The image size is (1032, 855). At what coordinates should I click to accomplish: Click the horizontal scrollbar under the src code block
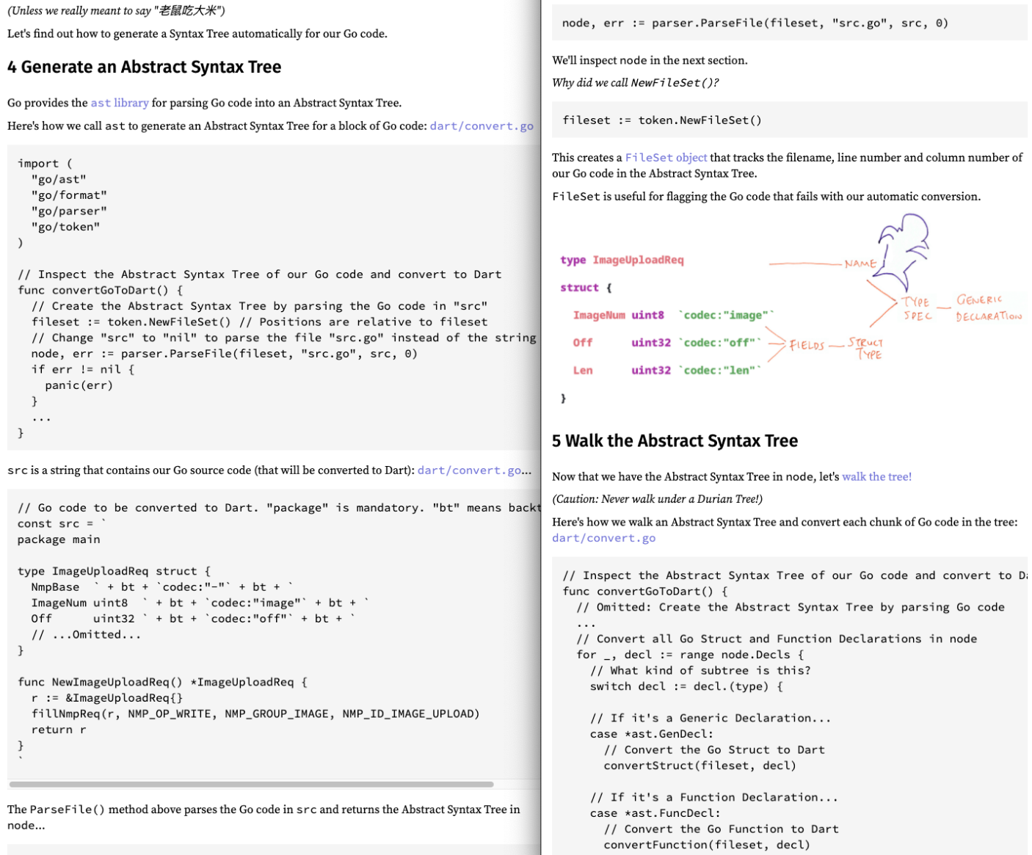coord(251,785)
